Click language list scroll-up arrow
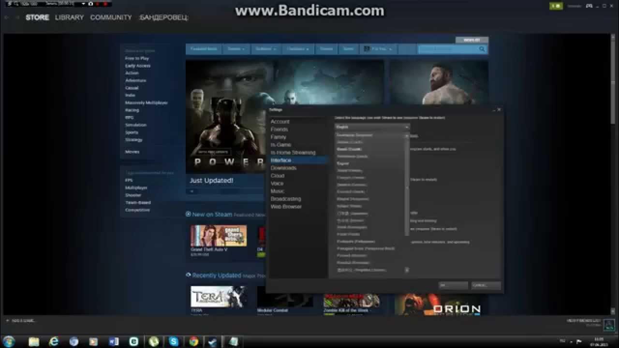The height and width of the screenshot is (348, 619). [407, 136]
